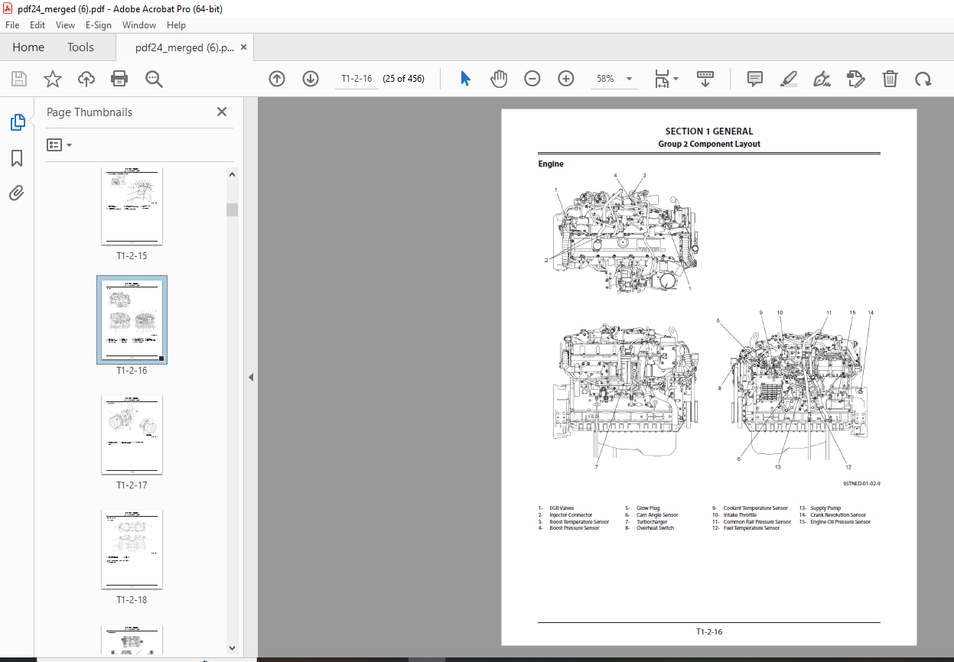
Task: Open the View menu
Action: click(x=66, y=25)
